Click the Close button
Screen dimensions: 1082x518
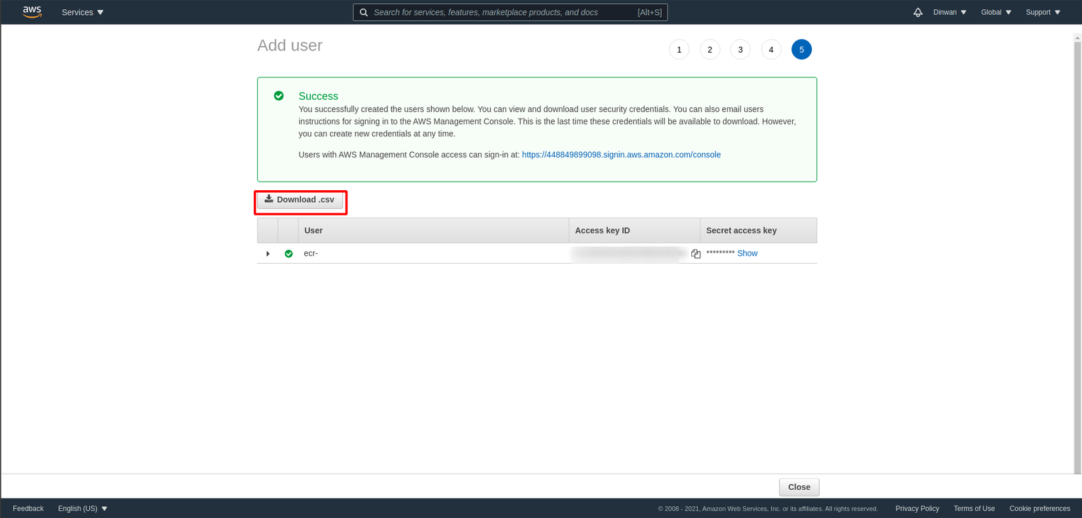pos(799,487)
